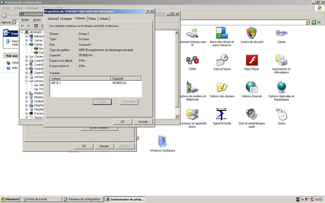
Task: Expand the Modems node in device tree
Action: pos(26,93)
